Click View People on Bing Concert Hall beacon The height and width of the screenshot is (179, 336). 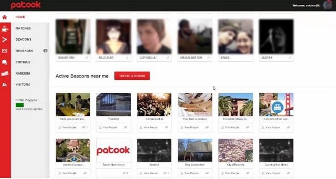[x=189, y=173]
